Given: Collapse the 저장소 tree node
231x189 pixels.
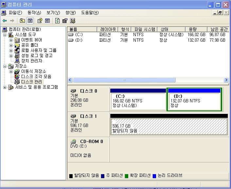Looking at the screenshot, I should tap(5, 66).
